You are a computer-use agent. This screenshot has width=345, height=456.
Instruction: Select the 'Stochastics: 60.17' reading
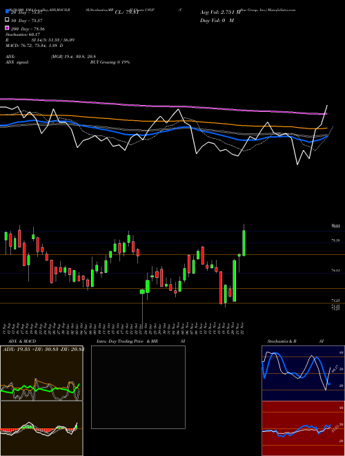23,35
